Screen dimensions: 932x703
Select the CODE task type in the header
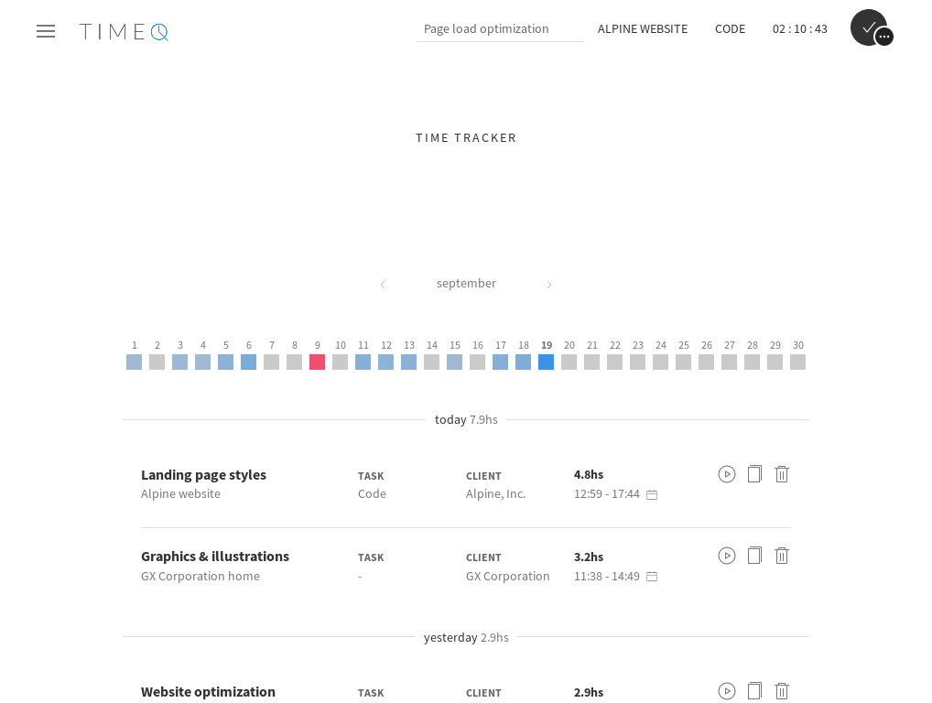point(730,29)
